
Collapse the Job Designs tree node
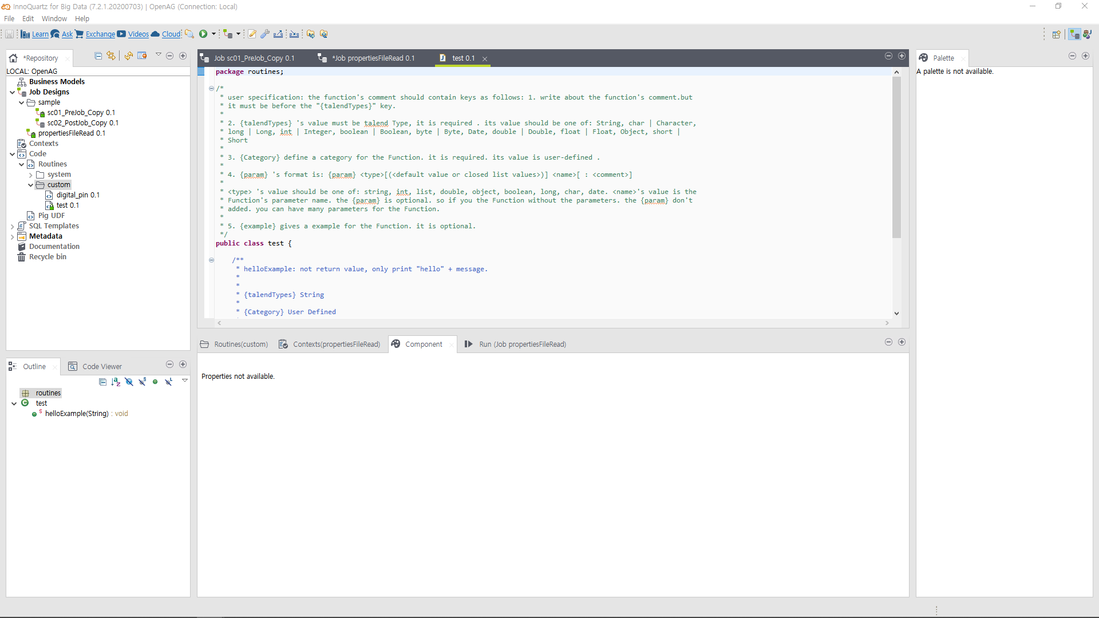click(12, 92)
